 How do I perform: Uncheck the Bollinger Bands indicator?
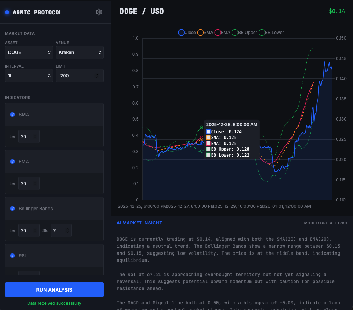coord(12,209)
